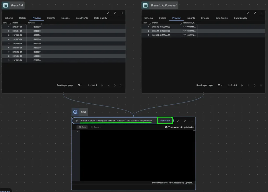The image size is (268, 192).
Task: Click the SQL node magnifier icon
Action: (75, 112)
